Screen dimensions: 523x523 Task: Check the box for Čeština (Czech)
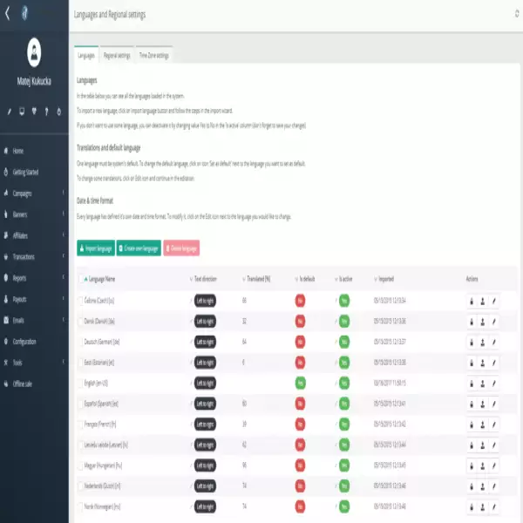click(x=82, y=300)
